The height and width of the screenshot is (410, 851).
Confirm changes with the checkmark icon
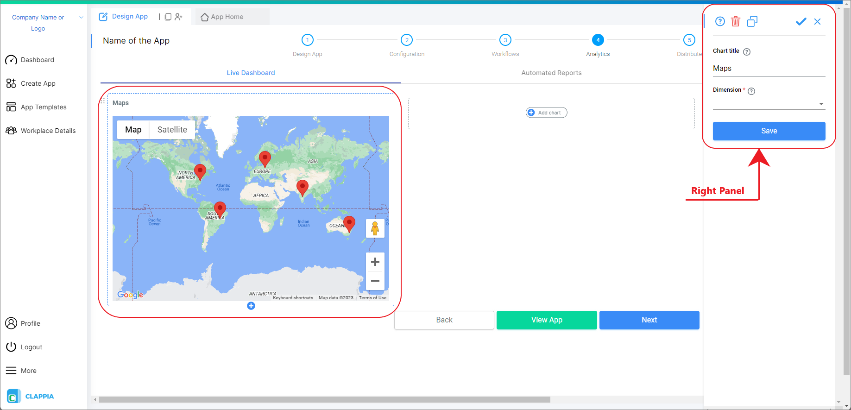click(x=801, y=21)
